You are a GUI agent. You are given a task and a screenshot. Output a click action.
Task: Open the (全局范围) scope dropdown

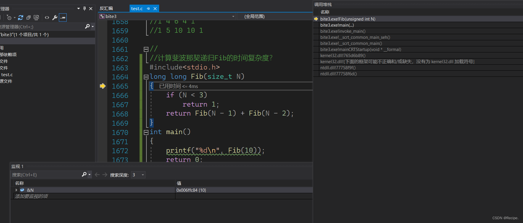point(275,17)
